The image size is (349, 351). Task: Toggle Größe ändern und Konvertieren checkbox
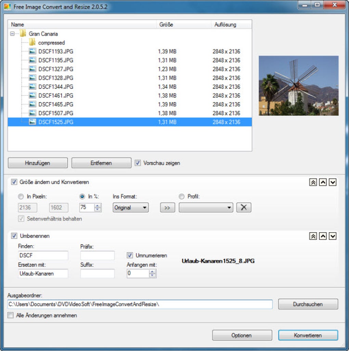(14, 182)
